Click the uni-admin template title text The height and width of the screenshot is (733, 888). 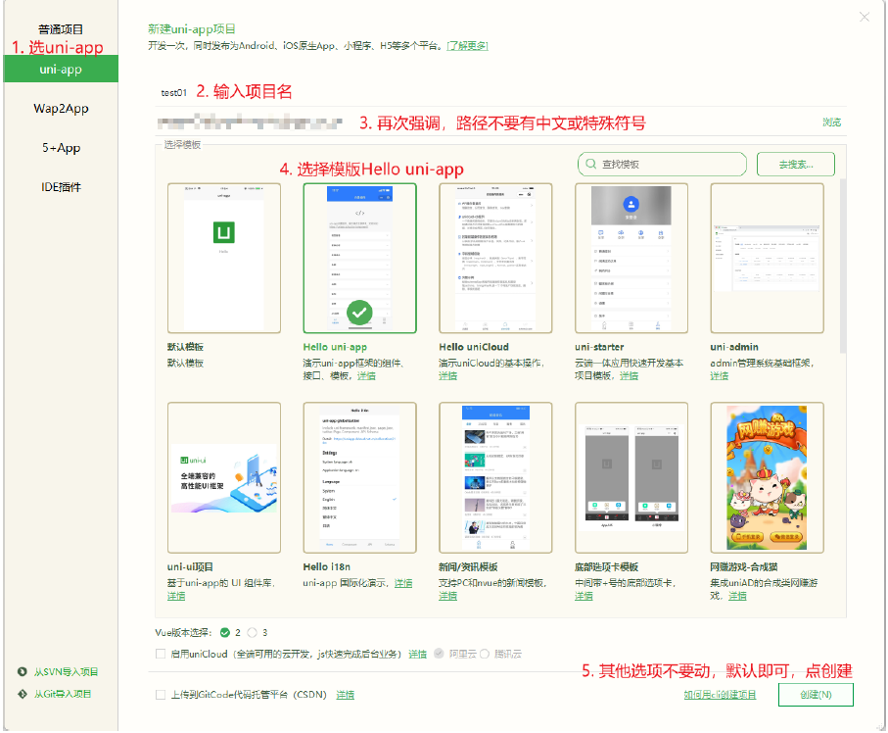pos(734,347)
